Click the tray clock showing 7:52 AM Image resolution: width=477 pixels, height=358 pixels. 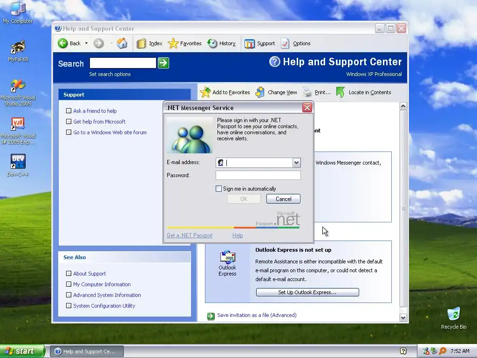point(460,351)
